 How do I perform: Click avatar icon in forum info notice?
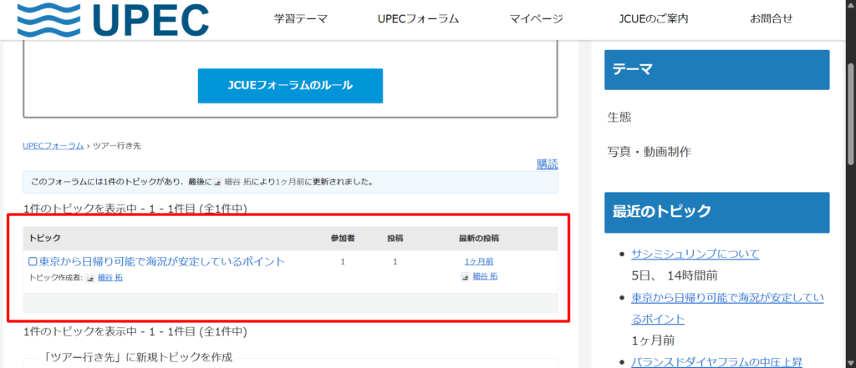tap(218, 181)
